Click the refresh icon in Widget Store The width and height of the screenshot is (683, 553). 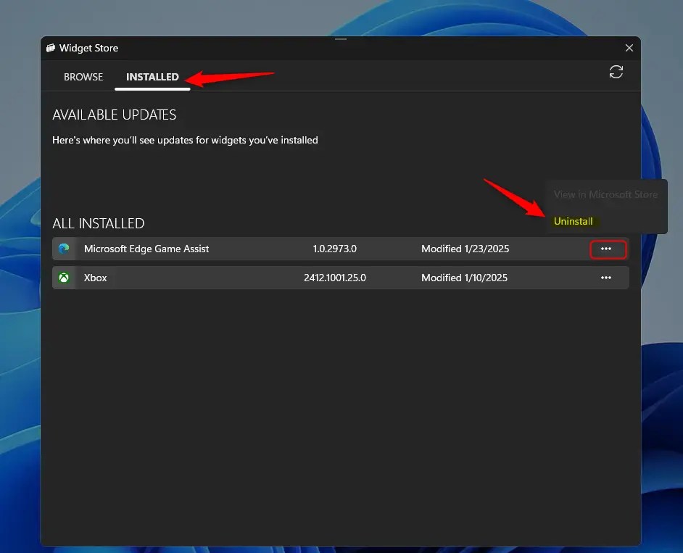click(616, 72)
